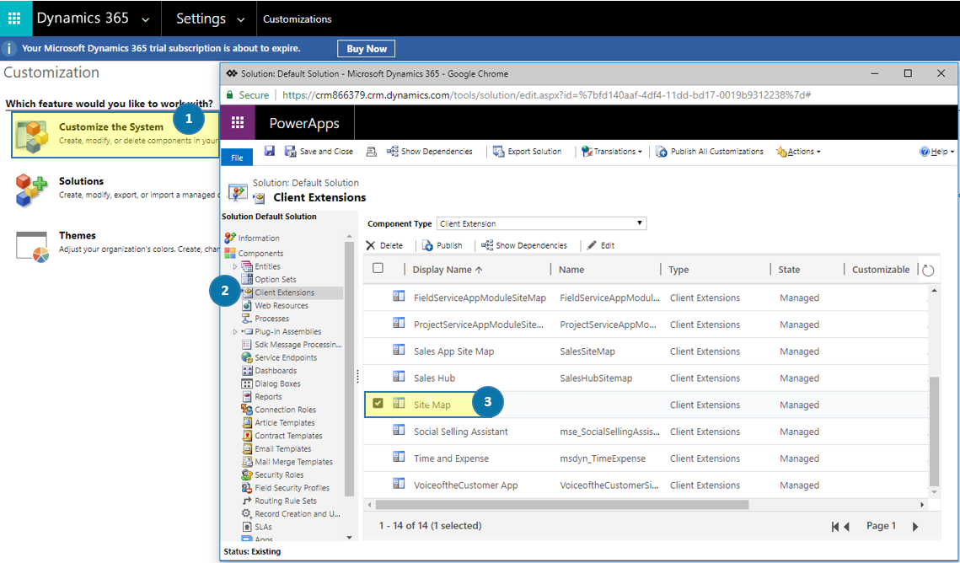Sort by the Name column header
Screen dimensions: 960x563
571,269
